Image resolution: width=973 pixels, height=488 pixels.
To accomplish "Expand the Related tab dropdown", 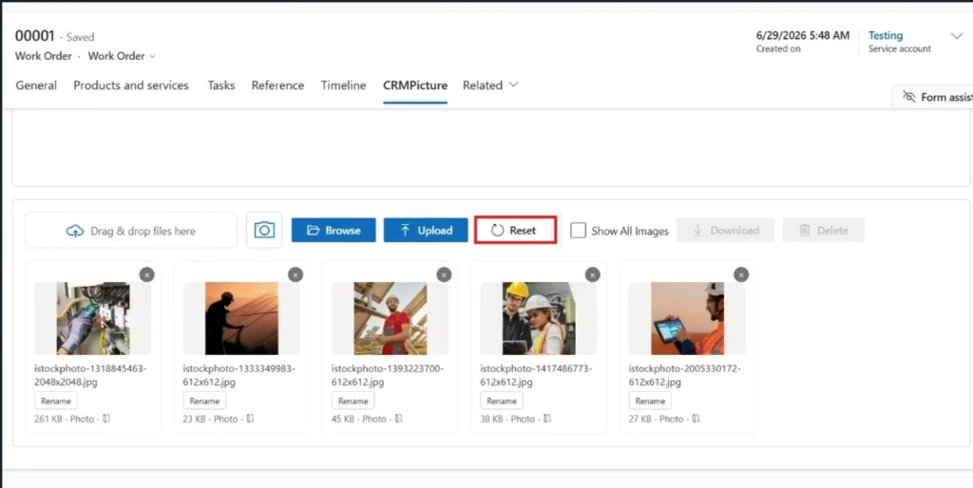I will (513, 84).
